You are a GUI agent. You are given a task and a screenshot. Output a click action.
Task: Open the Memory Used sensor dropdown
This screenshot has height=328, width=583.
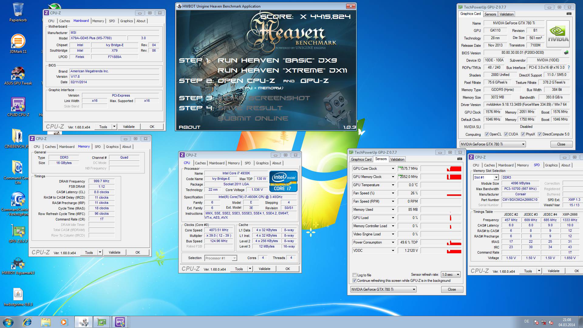pos(393,210)
